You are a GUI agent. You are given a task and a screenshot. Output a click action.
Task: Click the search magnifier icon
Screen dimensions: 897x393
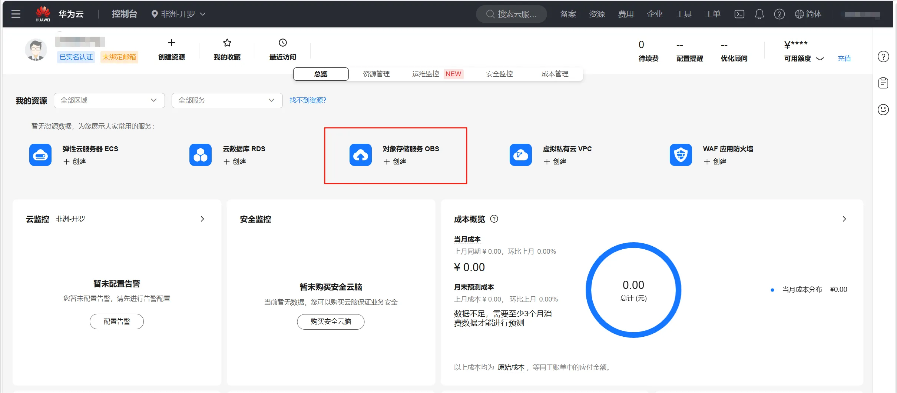pyautogui.click(x=490, y=14)
